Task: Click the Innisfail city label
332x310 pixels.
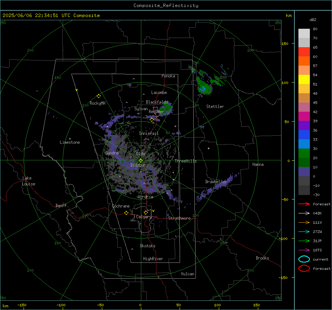Action: coord(149,133)
